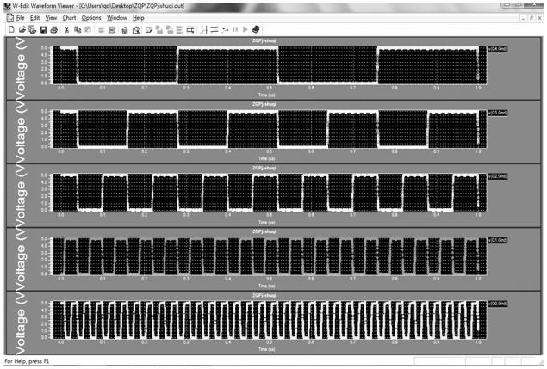Screen dimensions: 547x369
Task: Click the Reload data file toolbar icon
Action: tap(33, 29)
